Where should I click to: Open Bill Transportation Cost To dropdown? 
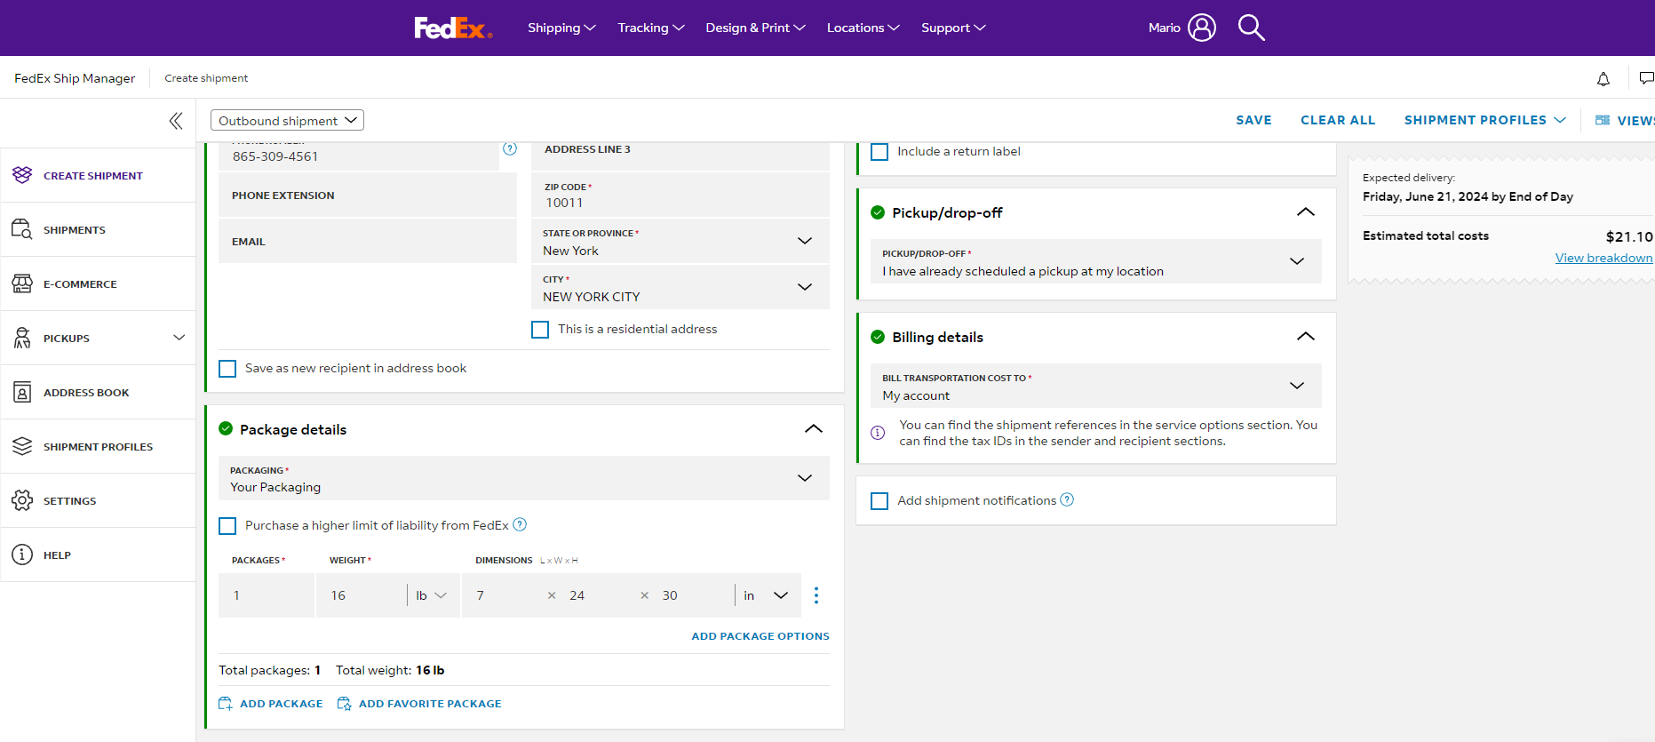click(x=1096, y=386)
